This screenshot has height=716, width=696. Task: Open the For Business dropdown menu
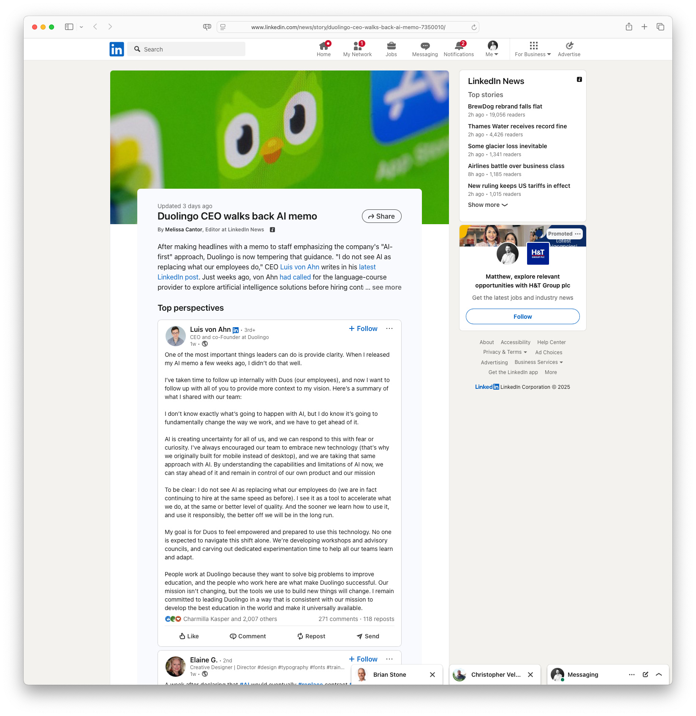coord(533,49)
